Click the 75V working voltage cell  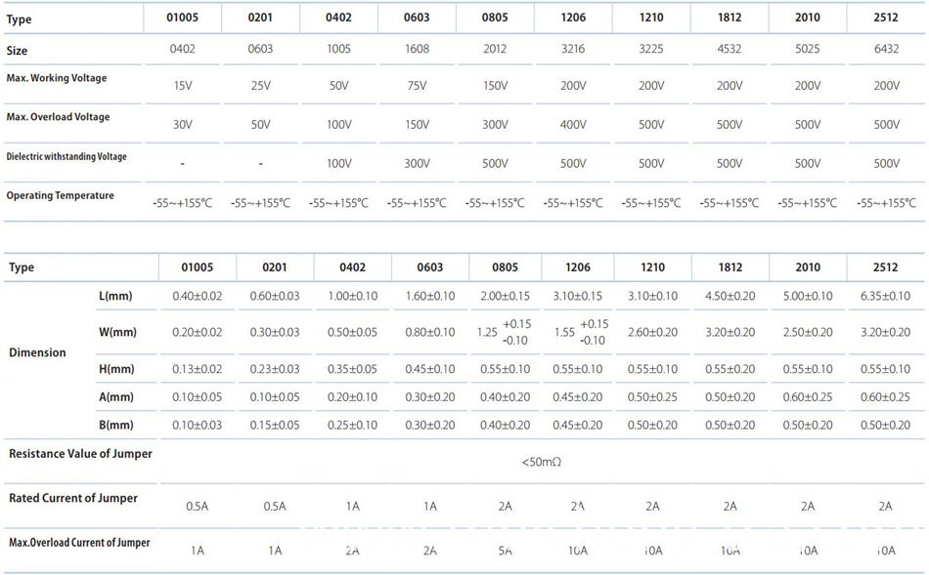click(x=418, y=86)
